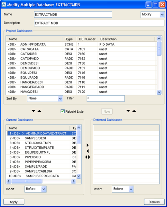Click the Apply button

14,202
